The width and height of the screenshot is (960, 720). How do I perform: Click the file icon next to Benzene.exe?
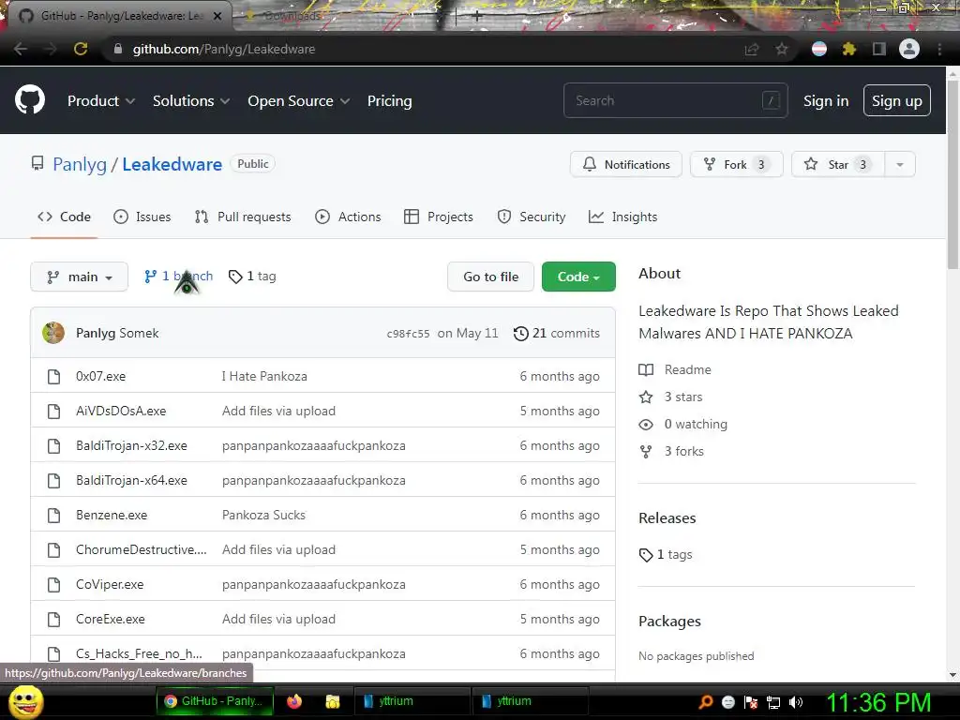[53, 516]
